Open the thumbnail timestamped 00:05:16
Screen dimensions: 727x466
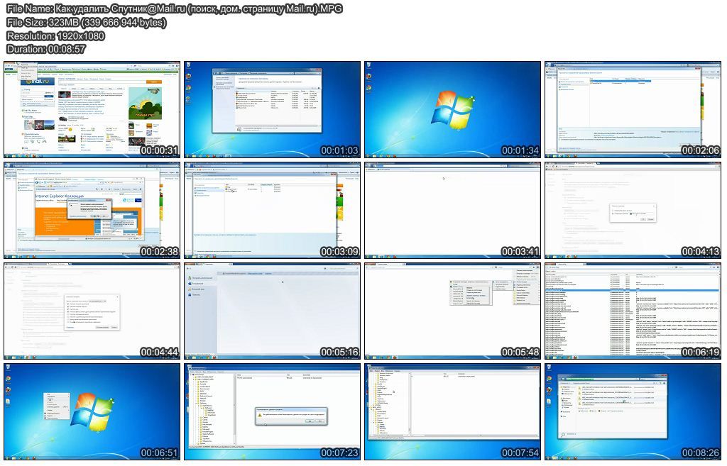click(x=273, y=311)
